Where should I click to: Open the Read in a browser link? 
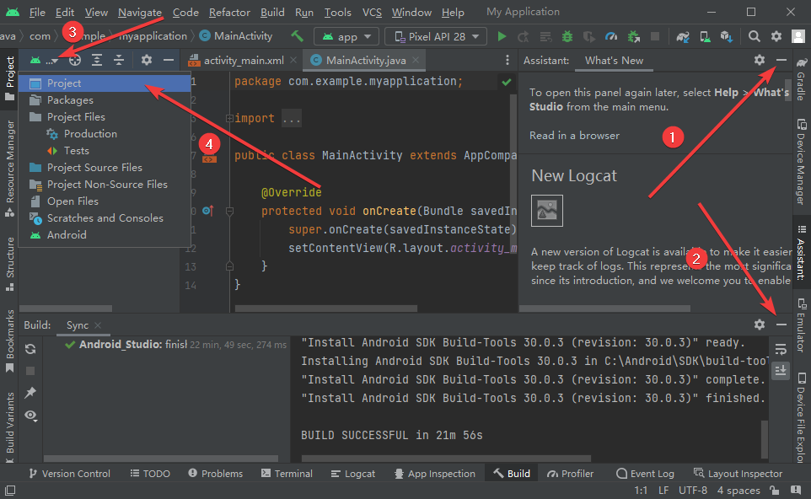click(x=574, y=136)
